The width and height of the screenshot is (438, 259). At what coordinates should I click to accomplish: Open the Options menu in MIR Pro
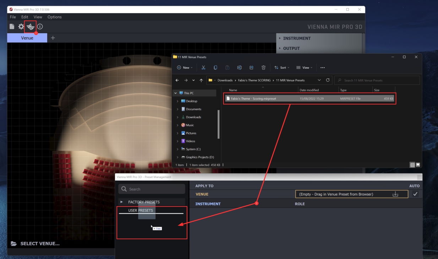point(54,17)
